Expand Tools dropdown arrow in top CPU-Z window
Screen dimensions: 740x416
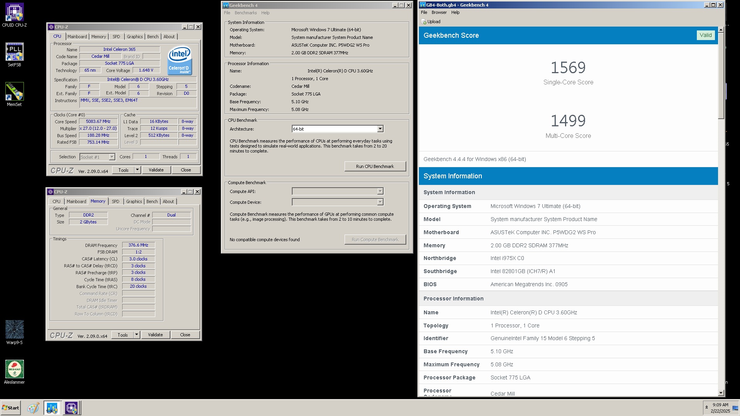pos(137,170)
